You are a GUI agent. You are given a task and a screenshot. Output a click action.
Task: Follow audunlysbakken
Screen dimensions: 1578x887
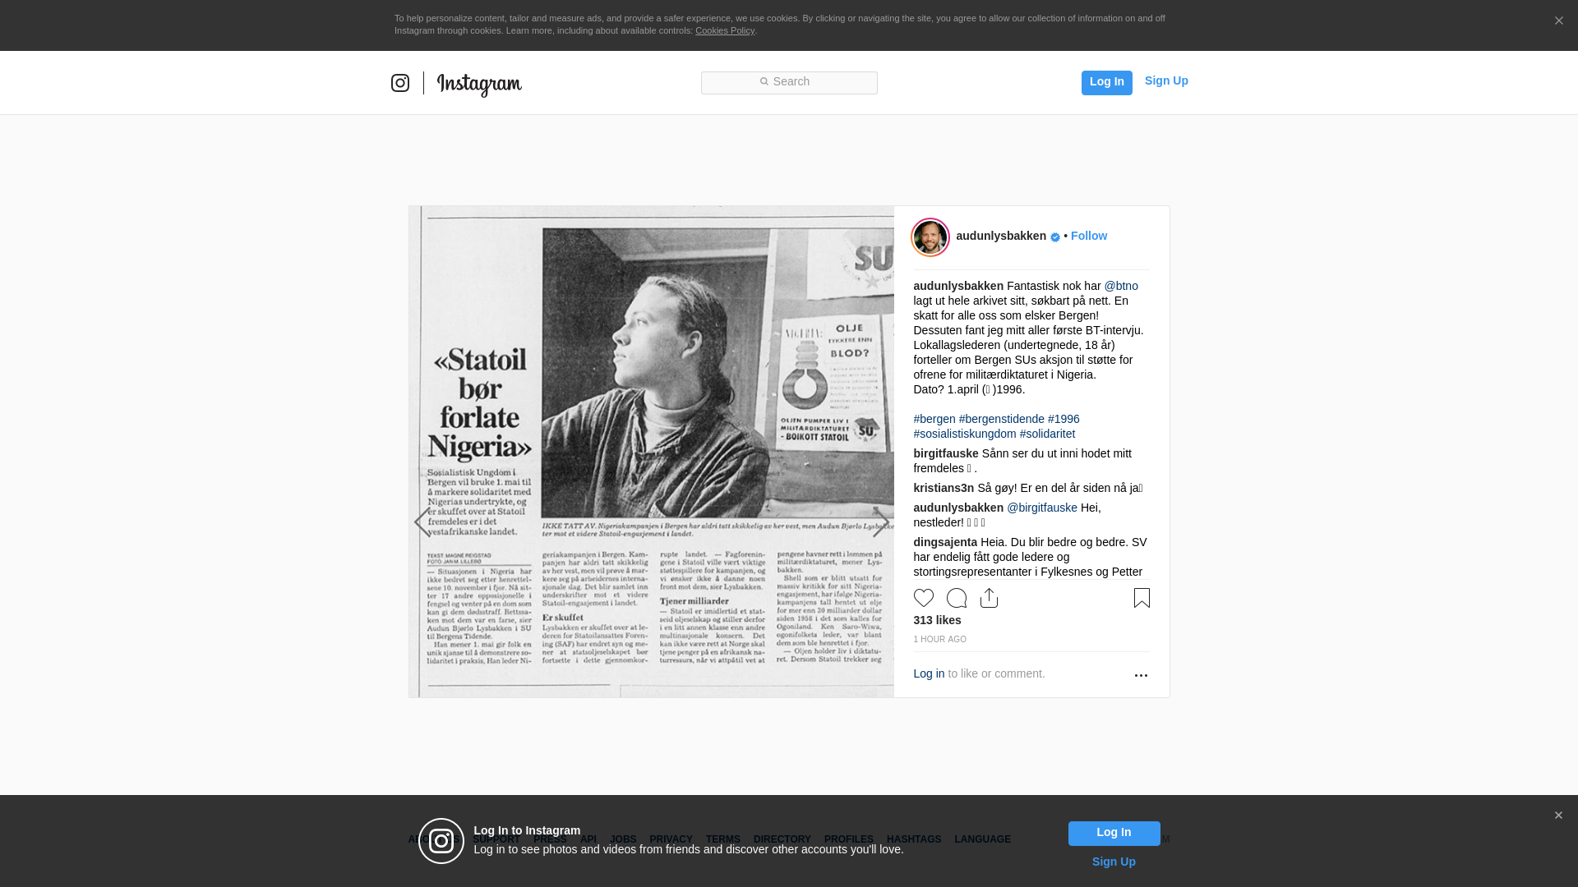pyautogui.click(x=1088, y=236)
